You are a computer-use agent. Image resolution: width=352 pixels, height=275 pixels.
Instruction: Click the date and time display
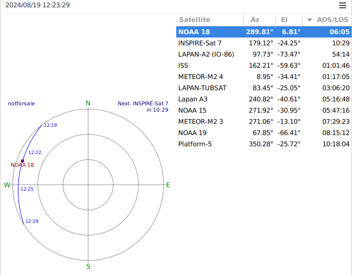(37, 5)
